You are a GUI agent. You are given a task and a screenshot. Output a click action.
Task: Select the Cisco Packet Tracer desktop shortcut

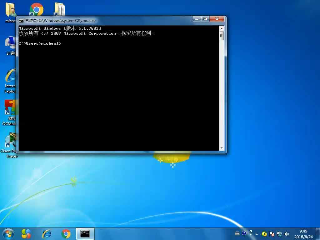coord(9,145)
